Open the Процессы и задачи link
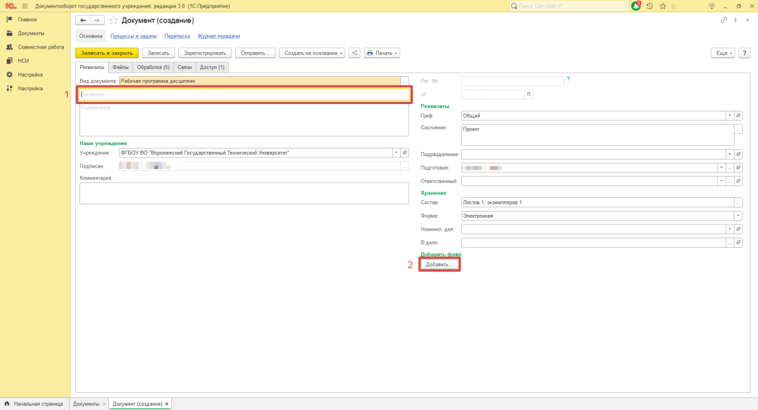 134,36
